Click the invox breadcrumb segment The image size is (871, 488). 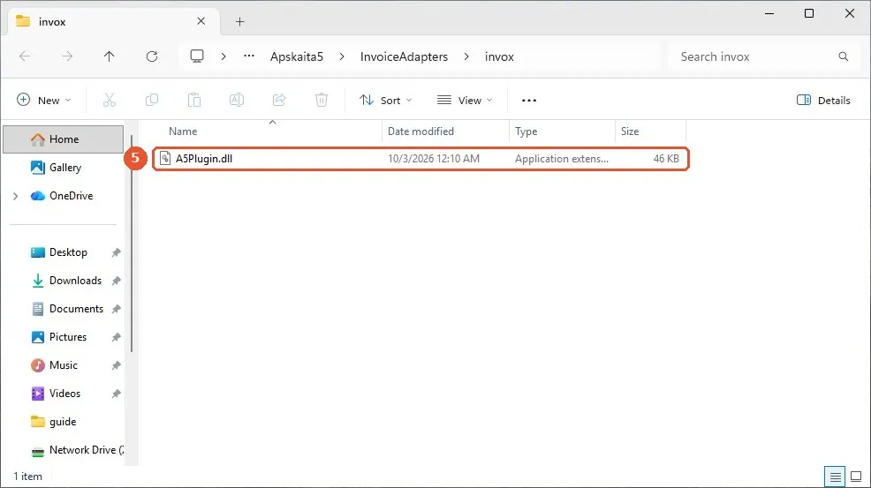pos(499,56)
